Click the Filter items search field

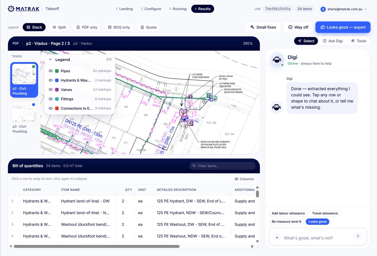point(222,166)
